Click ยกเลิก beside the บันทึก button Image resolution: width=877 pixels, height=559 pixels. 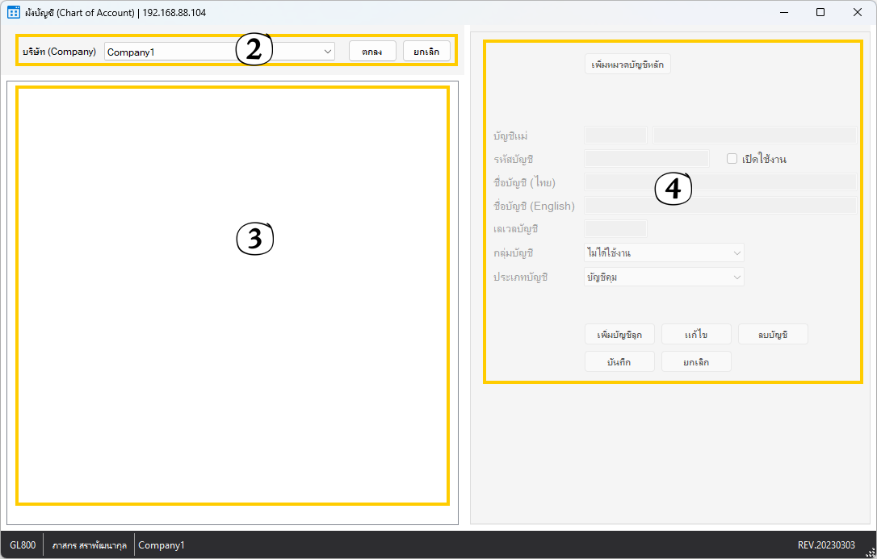[696, 362]
